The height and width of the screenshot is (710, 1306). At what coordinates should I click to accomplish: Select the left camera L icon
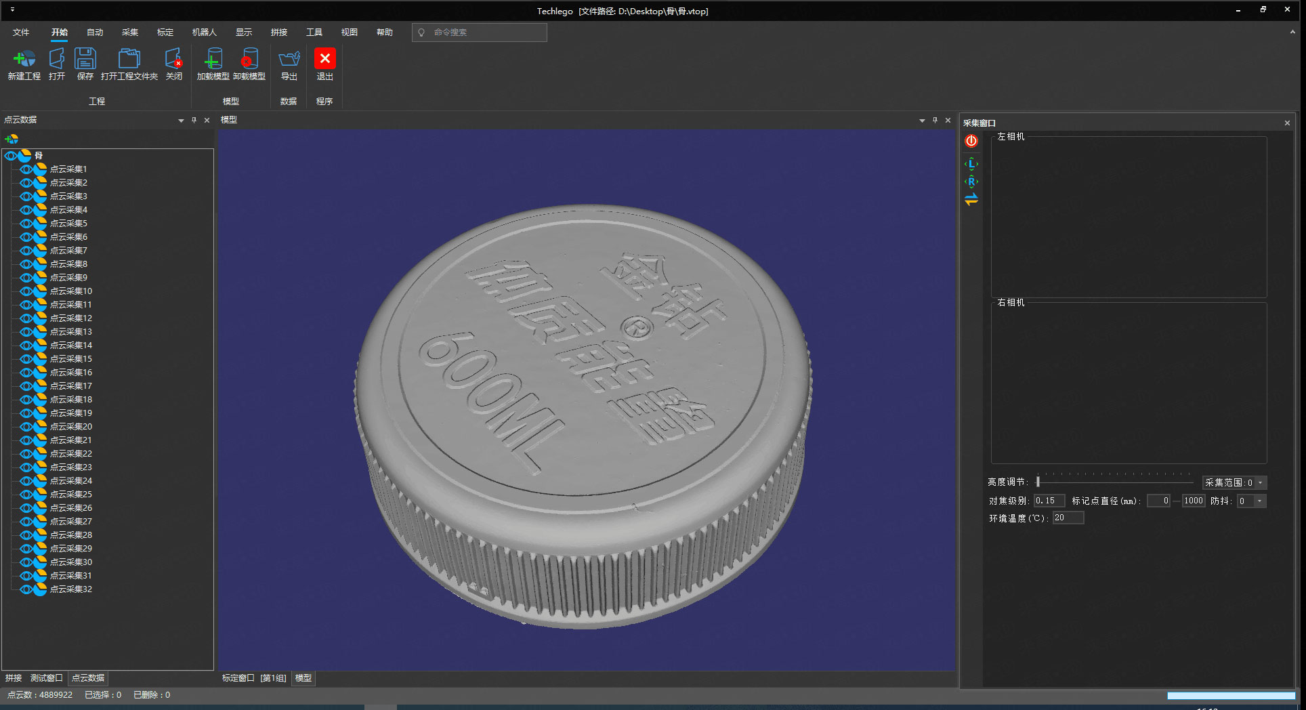971,164
